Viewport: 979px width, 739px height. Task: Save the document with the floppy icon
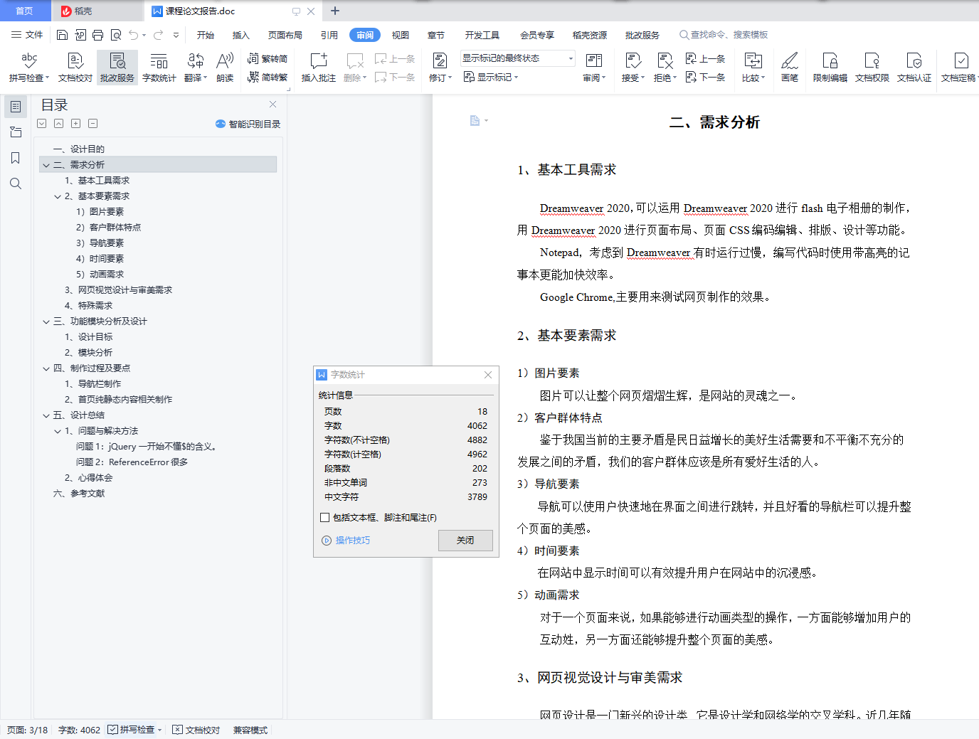click(x=63, y=35)
